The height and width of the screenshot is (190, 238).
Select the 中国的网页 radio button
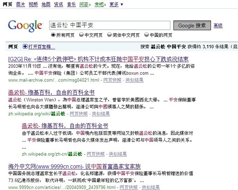(146, 35)
